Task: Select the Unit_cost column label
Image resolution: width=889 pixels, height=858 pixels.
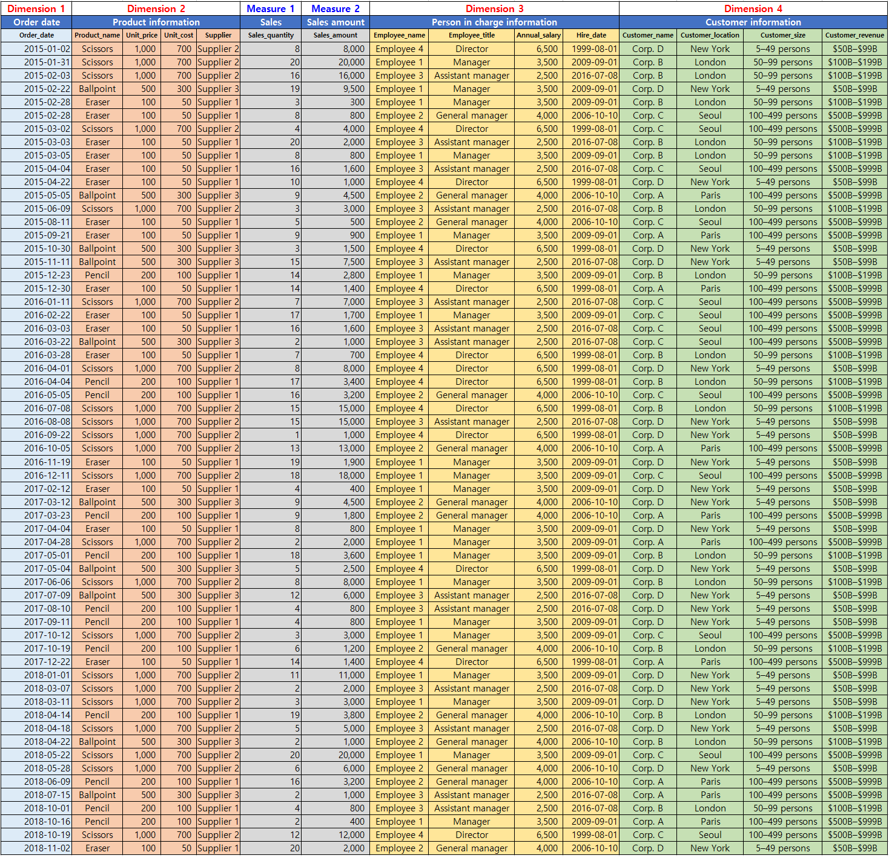Action: click(x=179, y=35)
